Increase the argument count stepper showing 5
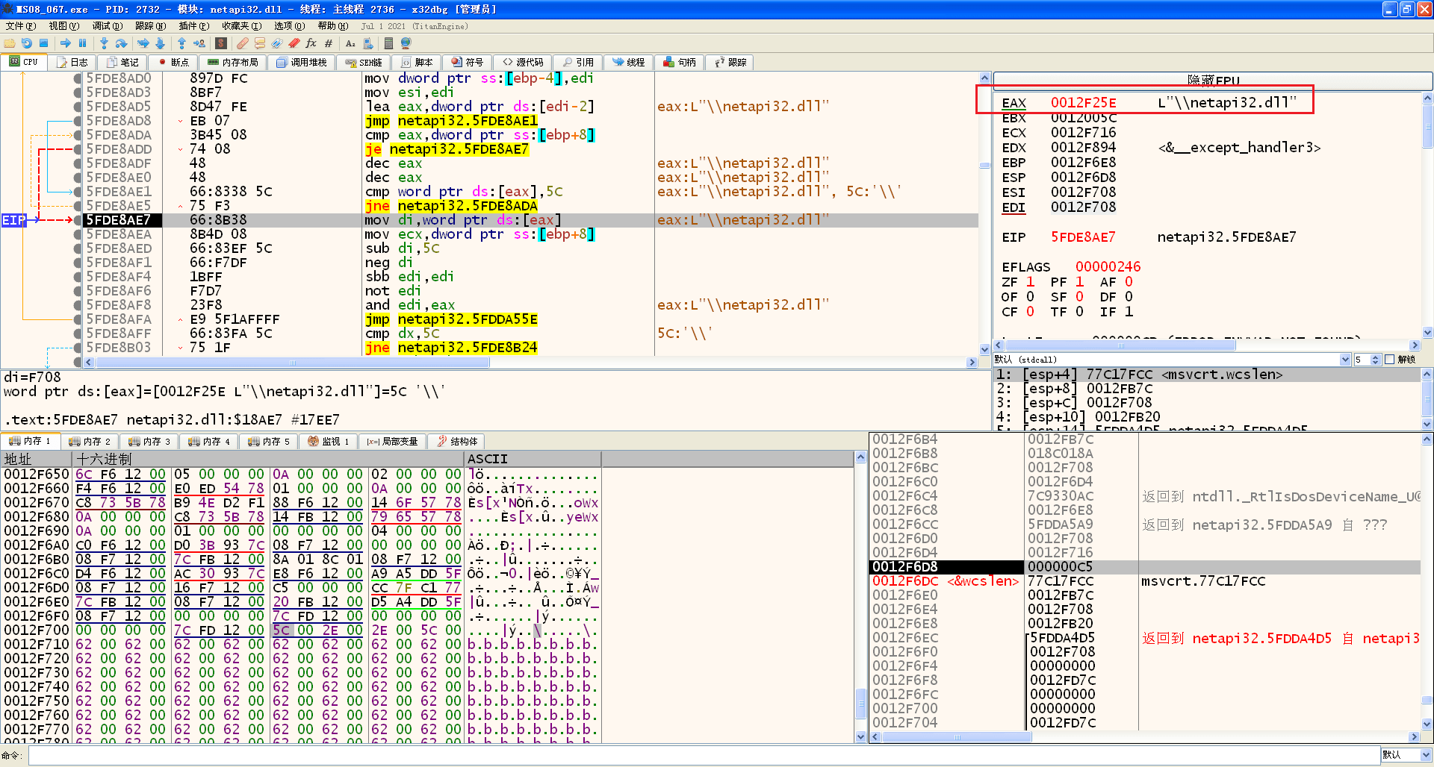1434x767 pixels. (1375, 357)
